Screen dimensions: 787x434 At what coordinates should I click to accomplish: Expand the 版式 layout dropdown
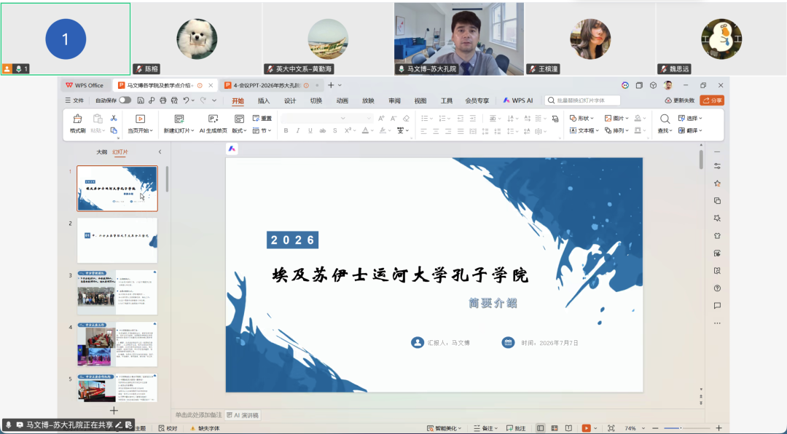point(239,130)
